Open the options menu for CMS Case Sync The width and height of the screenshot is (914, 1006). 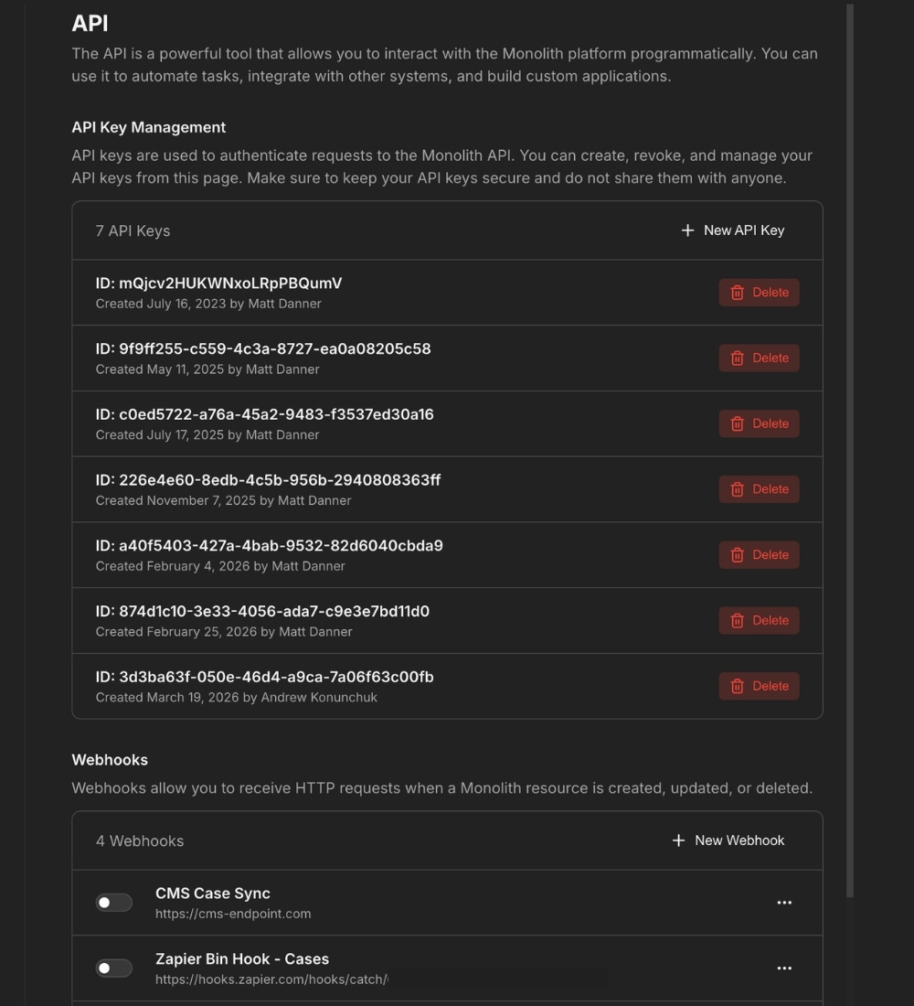(x=784, y=902)
